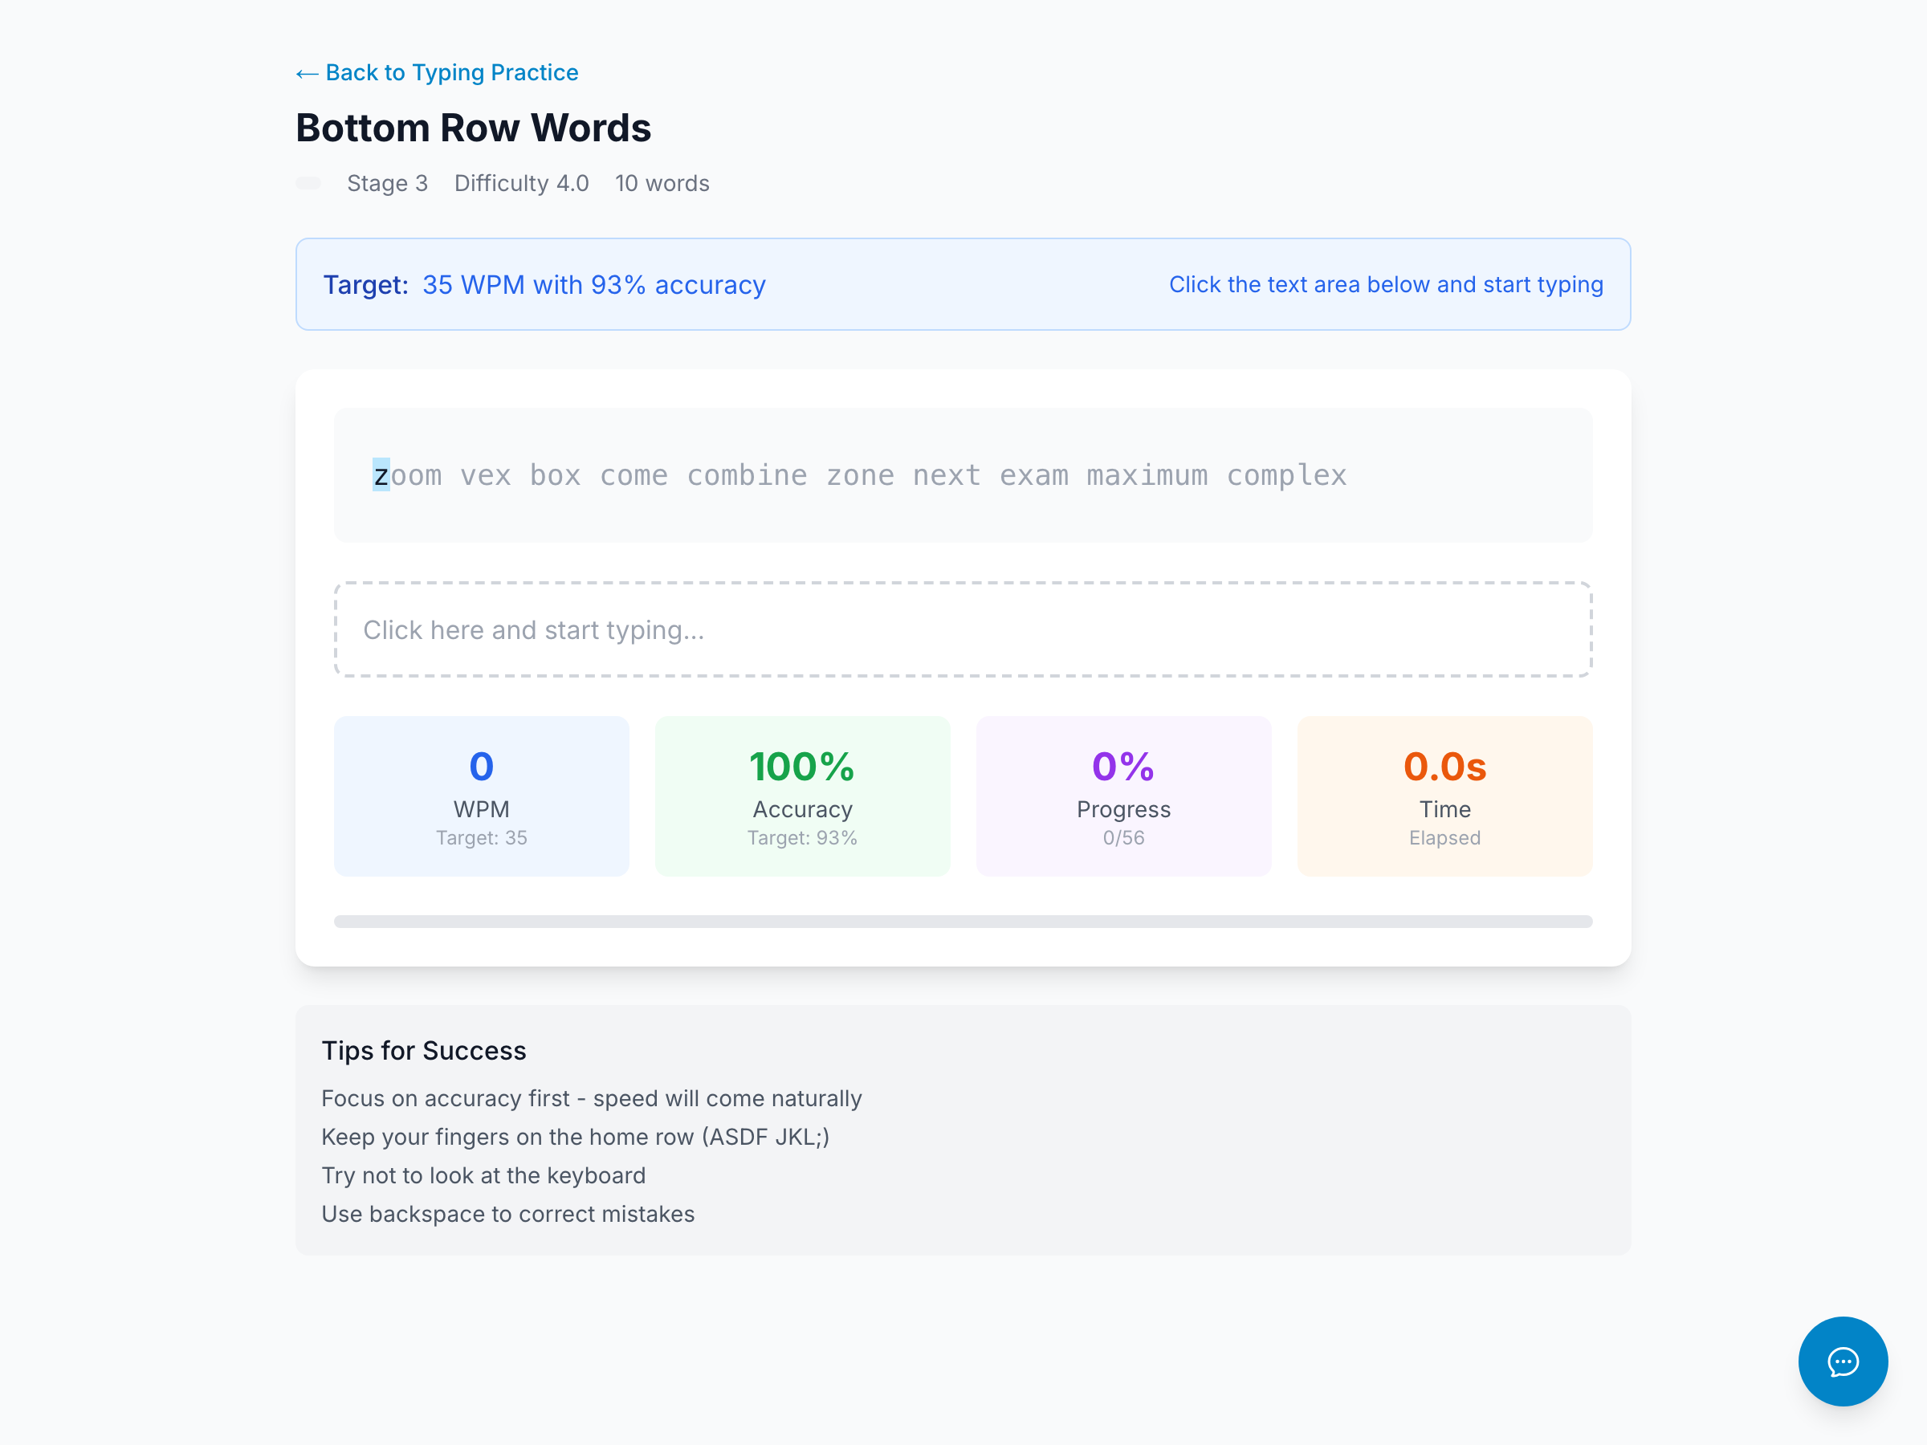Focus the 'Click here and start typing' field
Image resolution: width=1927 pixels, height=1445 pixels.
(963, 629)
